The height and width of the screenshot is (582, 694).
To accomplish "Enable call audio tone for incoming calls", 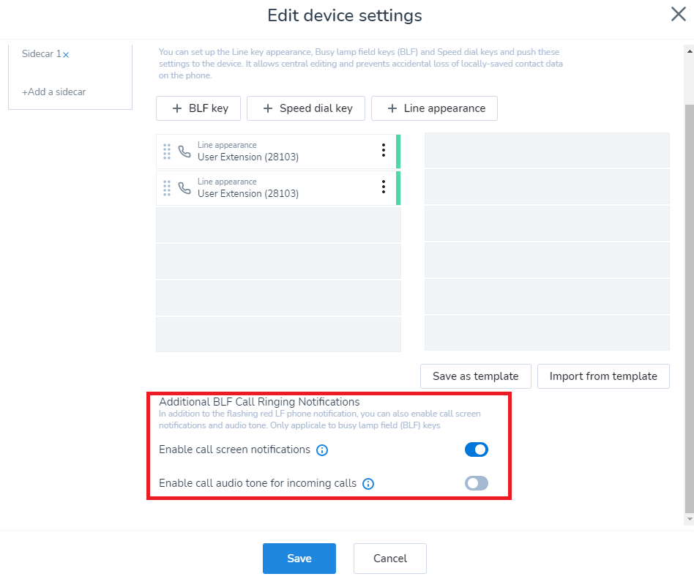I will coord(476,483).
